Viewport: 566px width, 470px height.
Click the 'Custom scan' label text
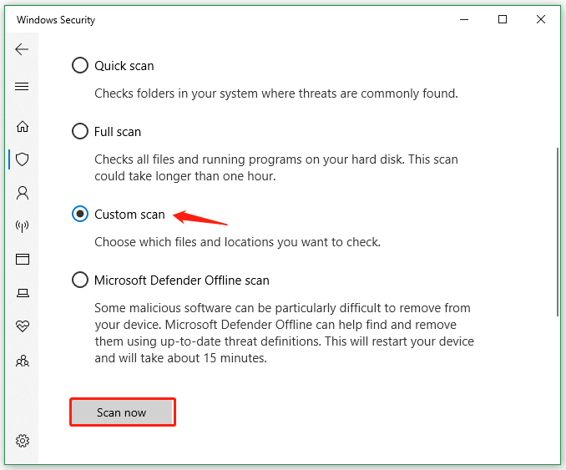[129, 215]
